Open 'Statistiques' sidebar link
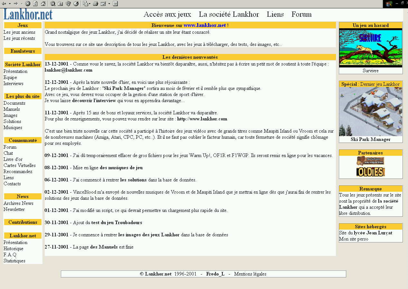Image resolution: width=408 pixels, height=289 pixels. click(14, 261)
